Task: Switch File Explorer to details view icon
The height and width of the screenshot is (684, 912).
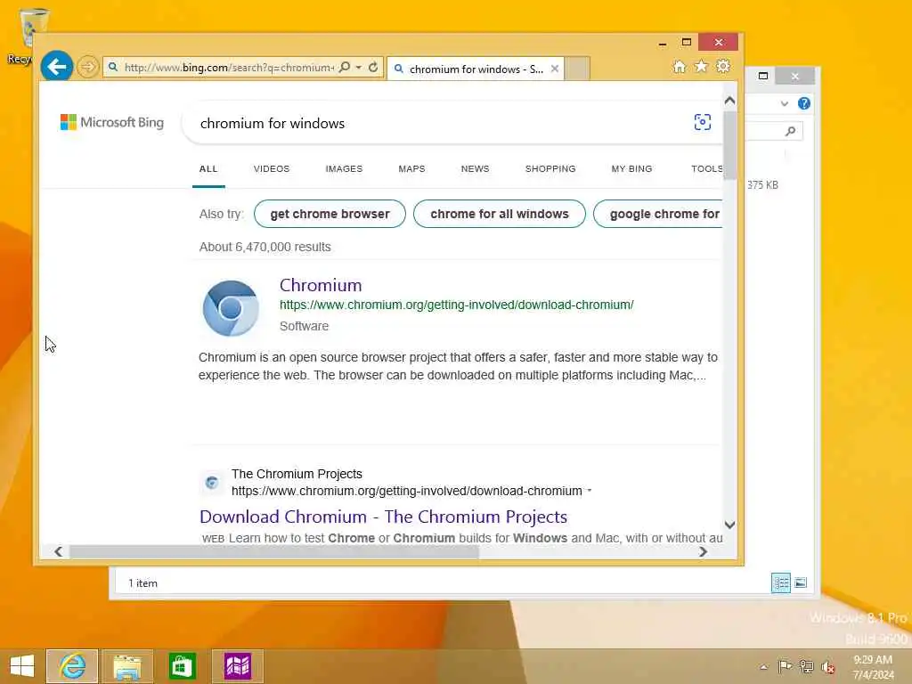Action: coord(780,582)
